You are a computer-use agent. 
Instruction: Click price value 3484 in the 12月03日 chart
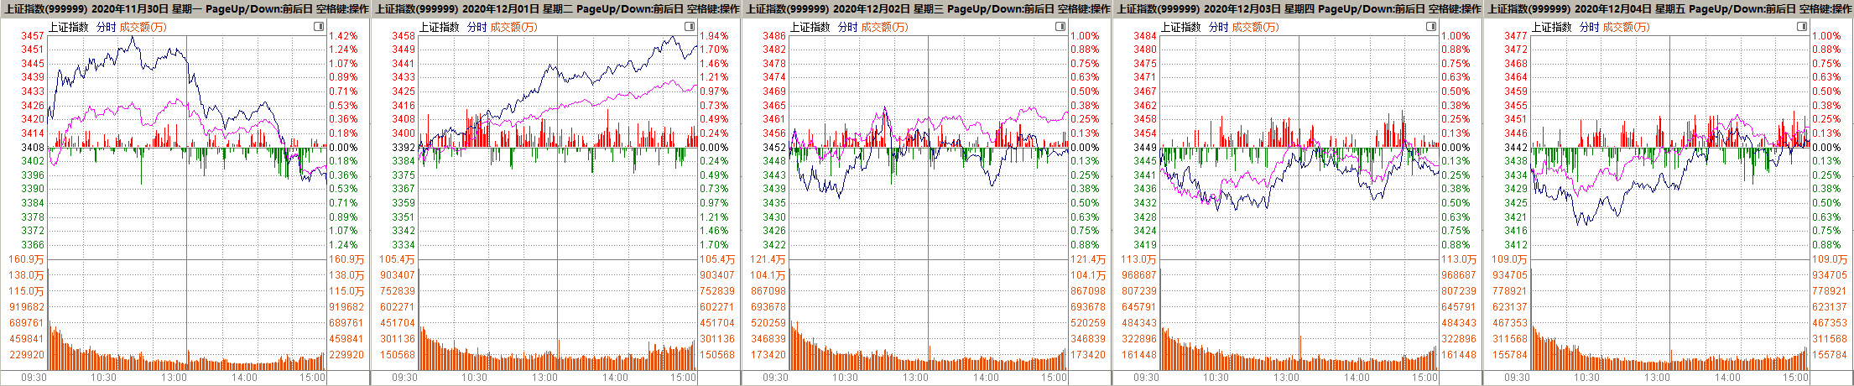pyautogui.click(x=1145, y=36)
